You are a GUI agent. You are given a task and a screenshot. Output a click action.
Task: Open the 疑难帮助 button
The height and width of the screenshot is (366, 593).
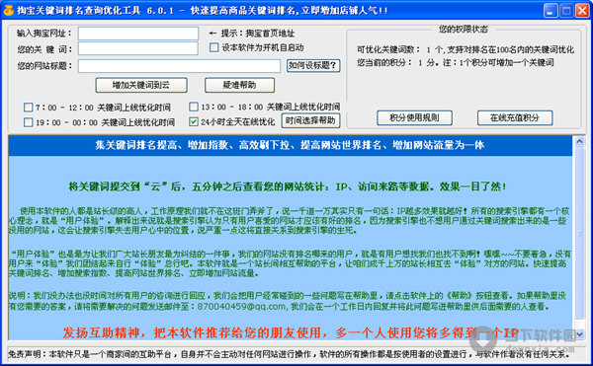[239, 85]
